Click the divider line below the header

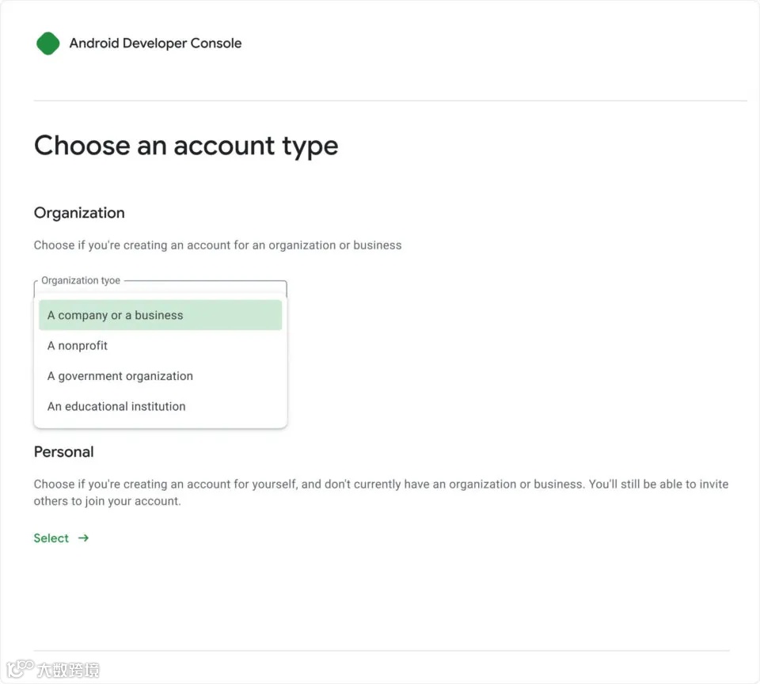pos(389,101)
